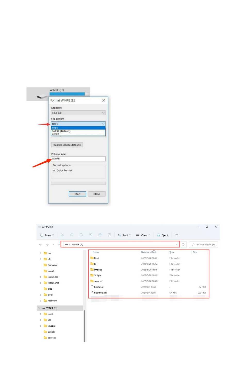Expand the install.amd folder in tree
This screenshot has width=245, height=365.
point(40,283)
